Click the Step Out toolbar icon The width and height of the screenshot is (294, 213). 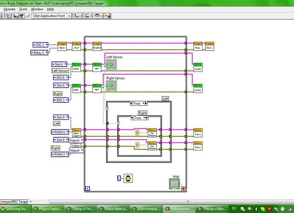pos(28,16)
